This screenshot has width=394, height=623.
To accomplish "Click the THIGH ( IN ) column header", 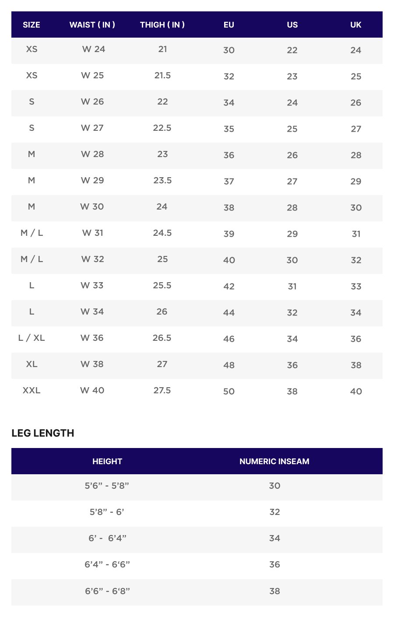I will pyautogui.click(x=162, y=25).
